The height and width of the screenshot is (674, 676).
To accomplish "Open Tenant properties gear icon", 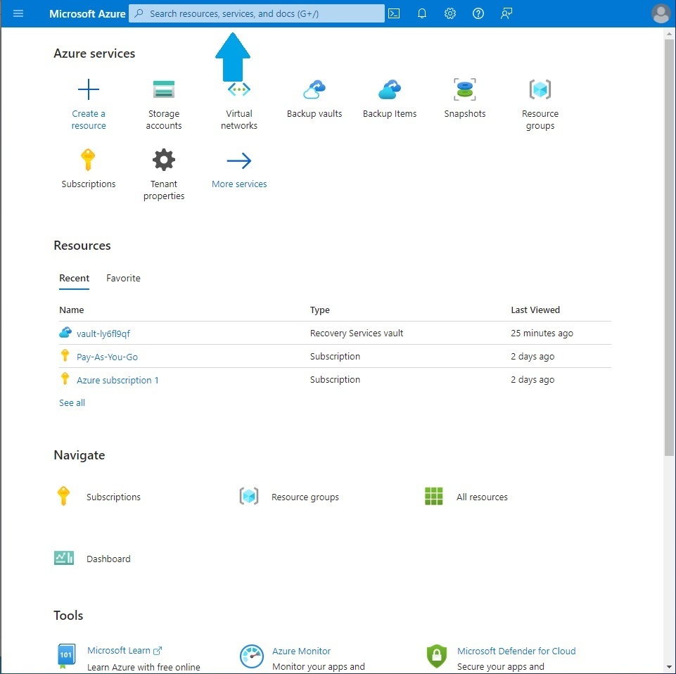I will 164,160.
